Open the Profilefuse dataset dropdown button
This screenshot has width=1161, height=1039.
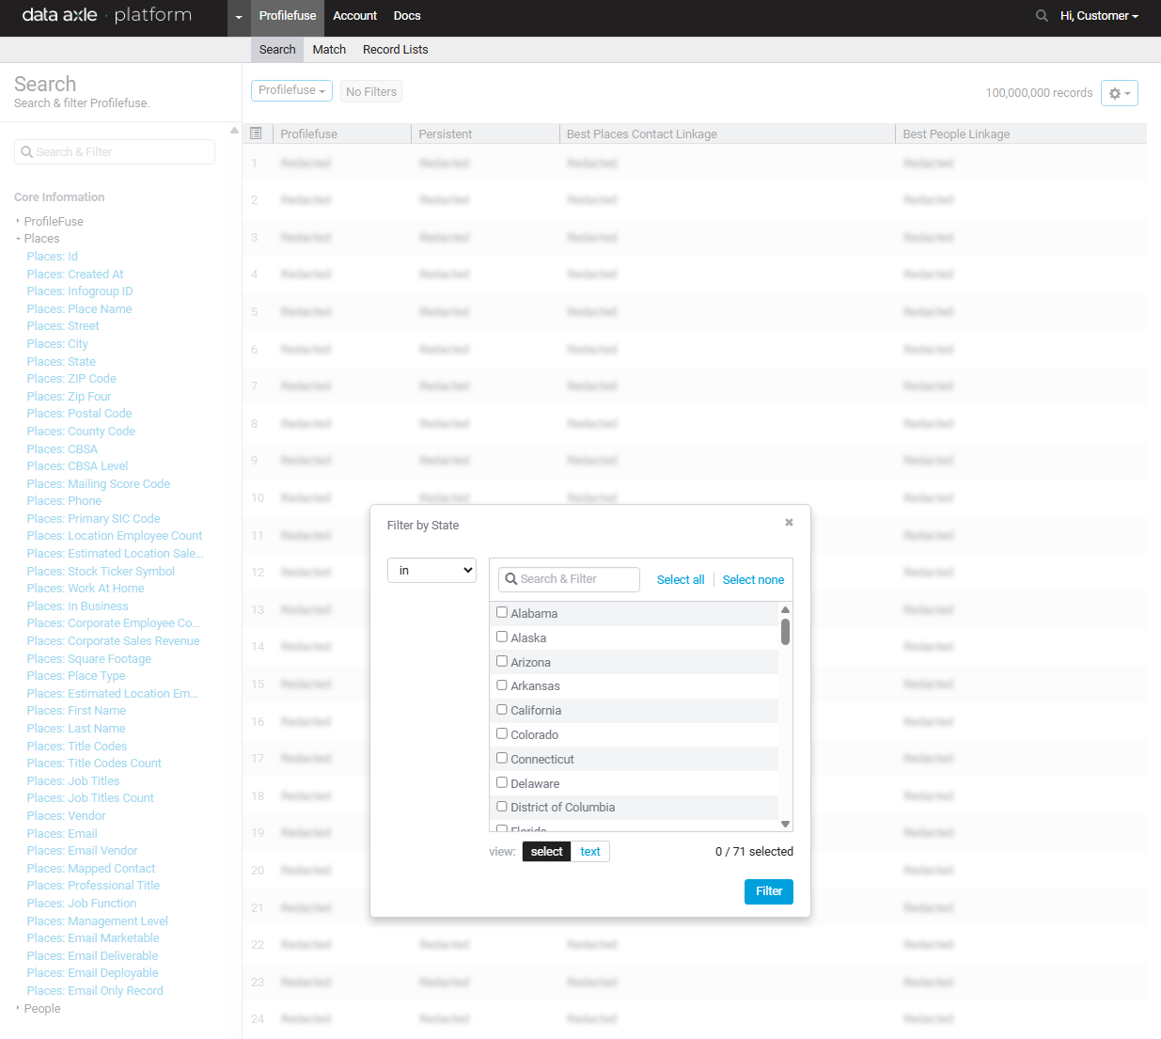tap(291, 90)
